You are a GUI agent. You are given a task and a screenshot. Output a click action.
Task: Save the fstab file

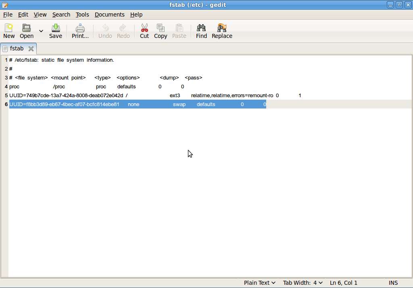pos(56,31)
